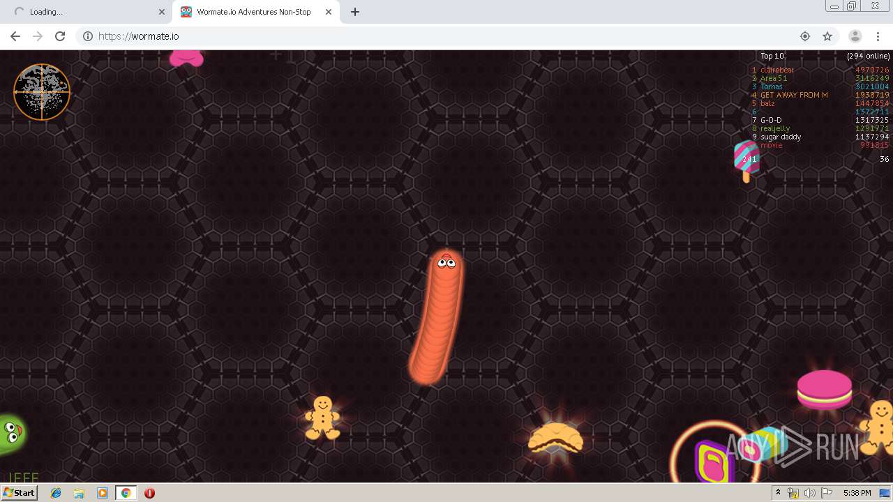Bookmark this page with the star icon

(x=827, y=36)
